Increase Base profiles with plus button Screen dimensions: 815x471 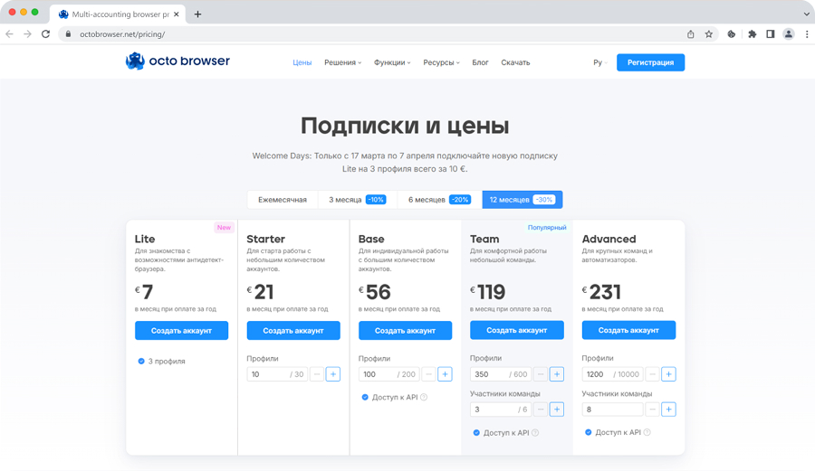coord(445,374)
